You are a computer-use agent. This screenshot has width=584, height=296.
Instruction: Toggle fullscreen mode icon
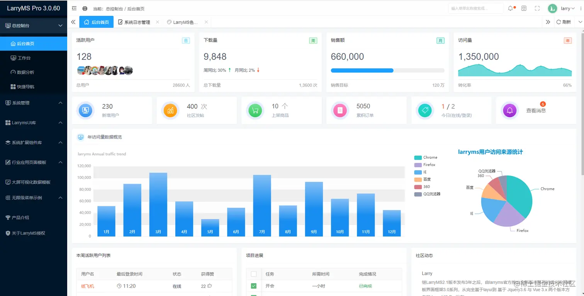point(537,8)
